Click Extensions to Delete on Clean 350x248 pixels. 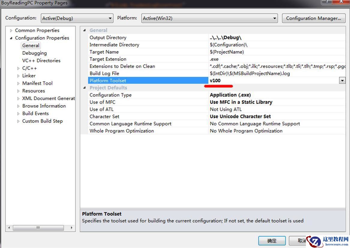click(x=122, y=66)
